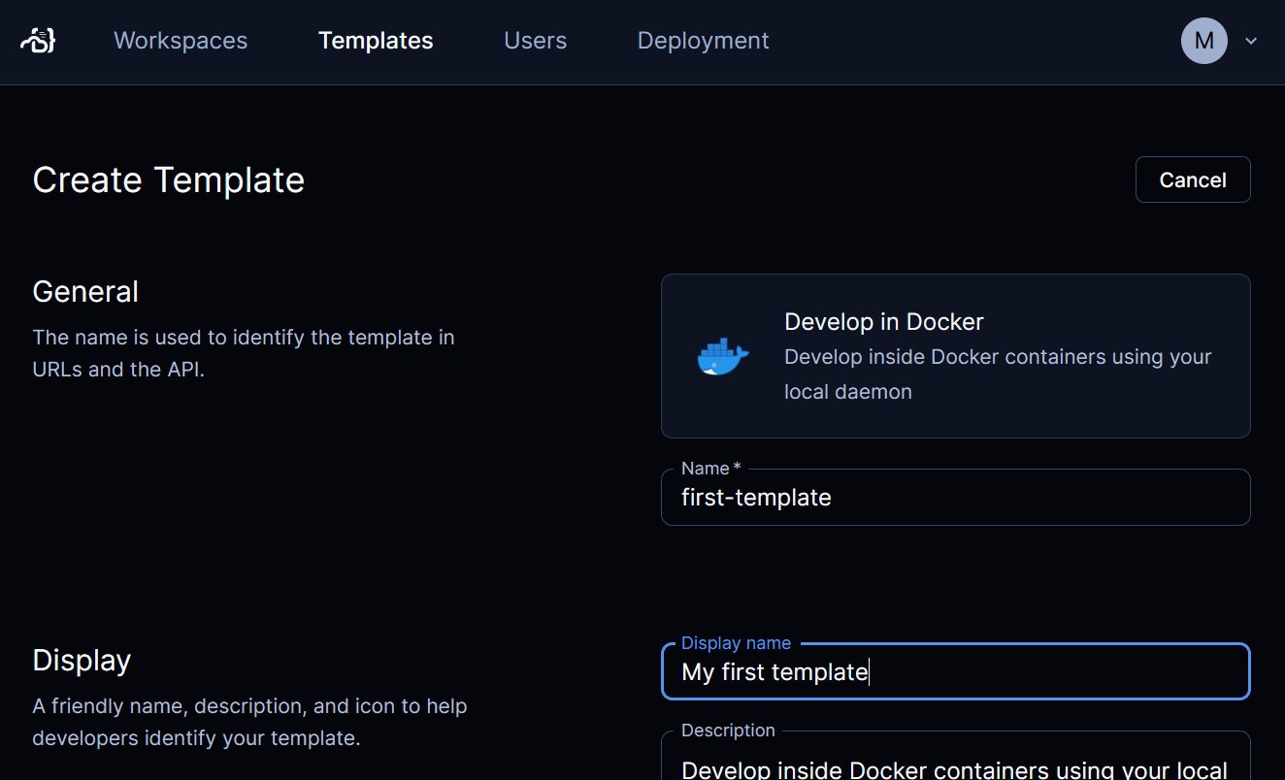
Task: Click the Display name floating label
Action: click(x=736, y=643)
